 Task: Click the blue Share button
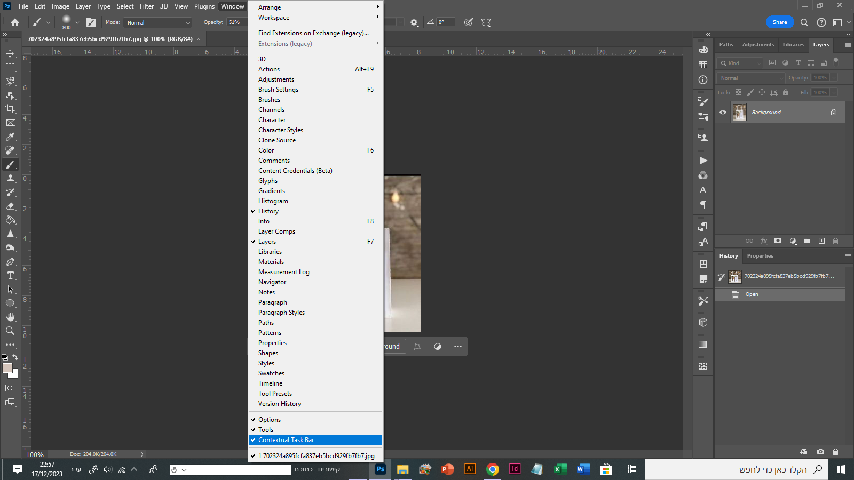779,22
